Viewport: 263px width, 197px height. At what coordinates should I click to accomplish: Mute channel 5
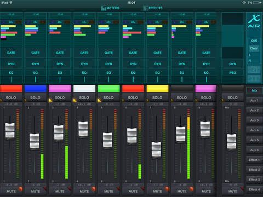pyautogui.click(x=108, y=192)
